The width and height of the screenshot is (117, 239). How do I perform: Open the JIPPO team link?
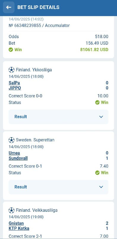pyautogui.click(x=15, y=88)
